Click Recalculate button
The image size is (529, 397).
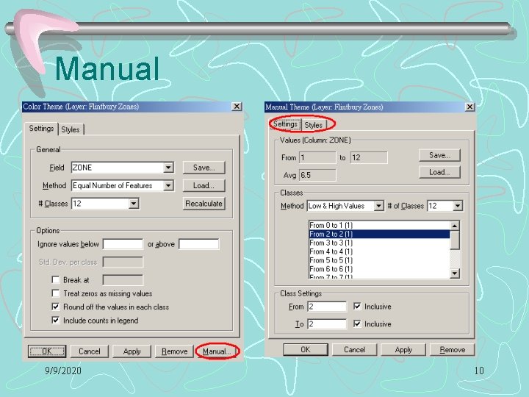pyautogui.click(x=204, y=204)
